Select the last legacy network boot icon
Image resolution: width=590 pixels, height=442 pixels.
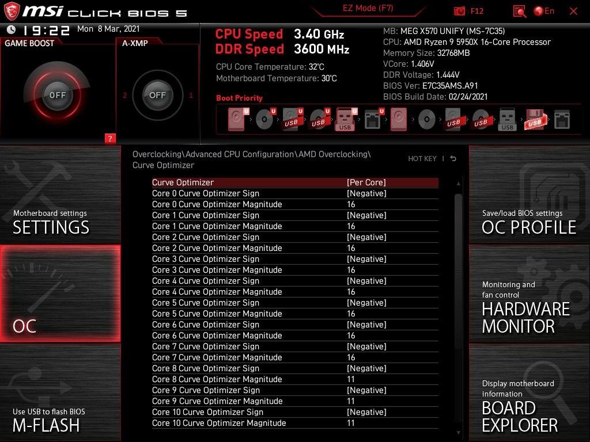point(562,119)
